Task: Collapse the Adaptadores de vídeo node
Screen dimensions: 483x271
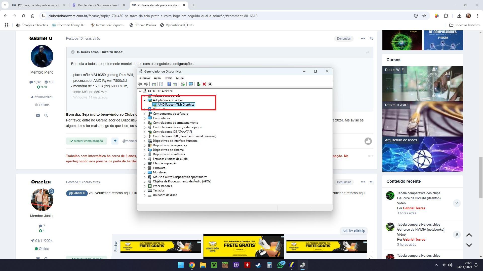Action: (x=145, y=100)
